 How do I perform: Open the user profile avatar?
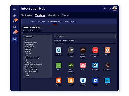(x=115, y=8)
